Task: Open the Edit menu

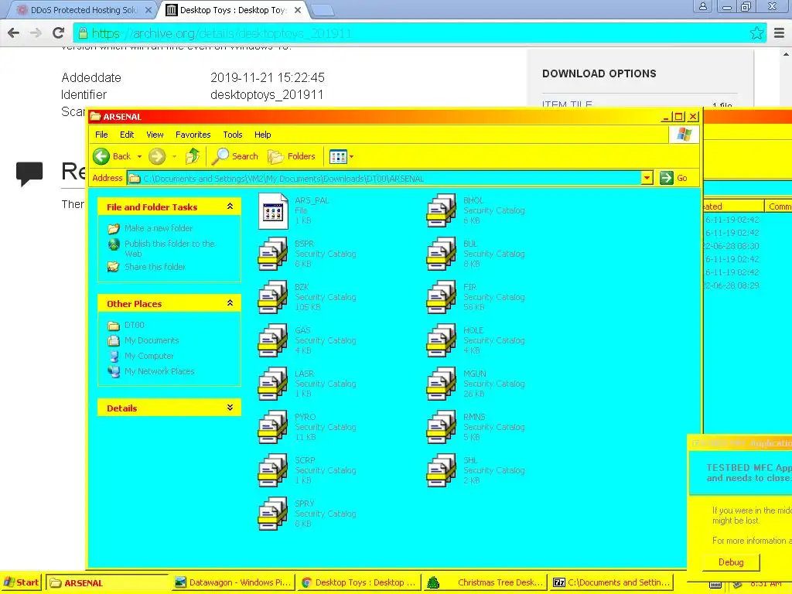Action: click(x=127, y=135)
